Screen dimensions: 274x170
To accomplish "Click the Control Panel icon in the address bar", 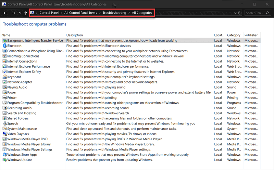I will [32, 13].
